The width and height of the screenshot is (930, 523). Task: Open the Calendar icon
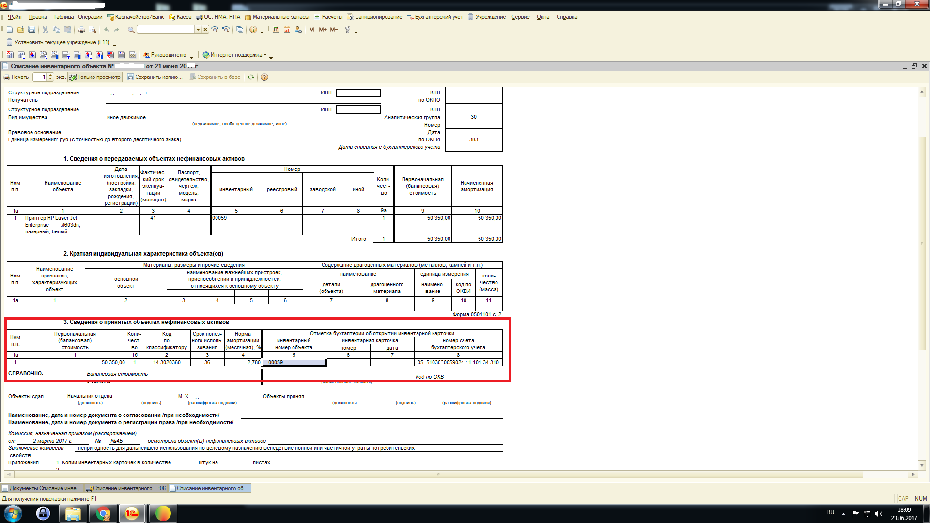coord(287,30)
